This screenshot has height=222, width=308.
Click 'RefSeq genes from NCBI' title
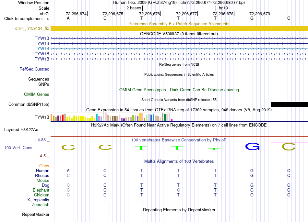[x=179, y=64]
